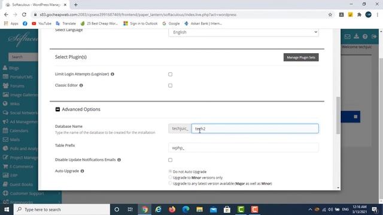Viewport: 383px width, 215px height.
Task: Click the Auto Upgrade info icon
Action: 83,171
